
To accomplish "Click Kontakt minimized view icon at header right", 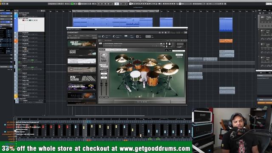I will pos(185,32).
